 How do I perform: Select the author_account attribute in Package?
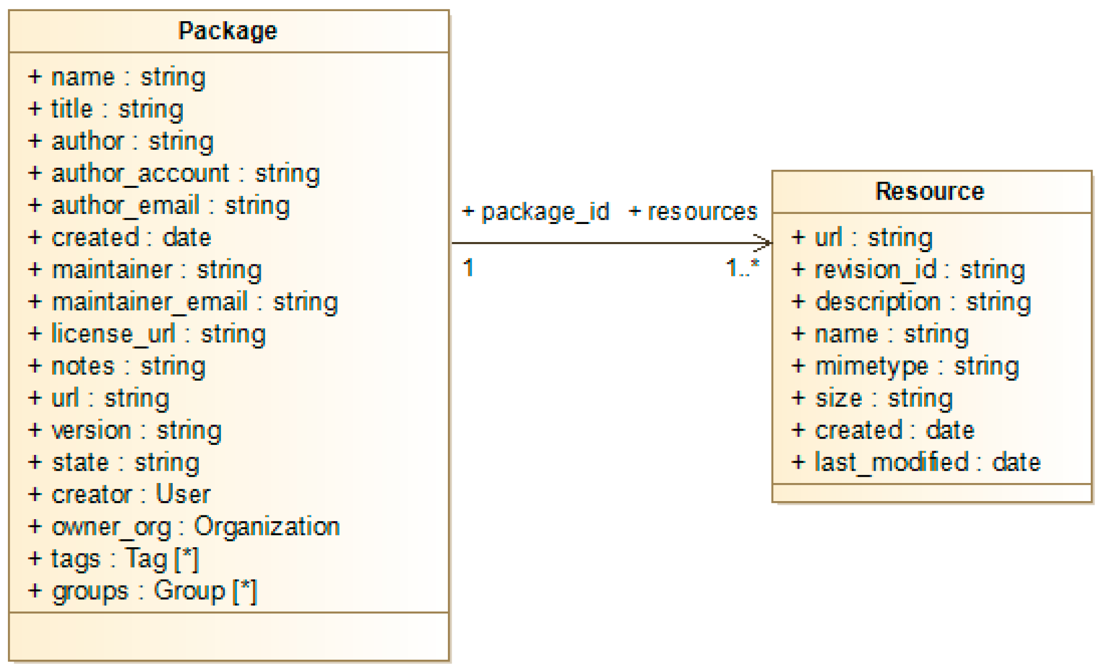click(x=174, y=174)
